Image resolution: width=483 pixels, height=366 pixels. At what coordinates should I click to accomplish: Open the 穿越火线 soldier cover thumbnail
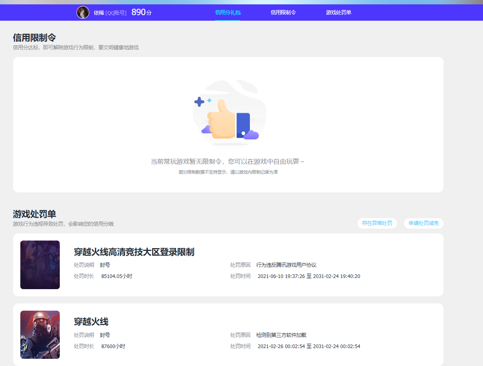[x=40, y=335]
